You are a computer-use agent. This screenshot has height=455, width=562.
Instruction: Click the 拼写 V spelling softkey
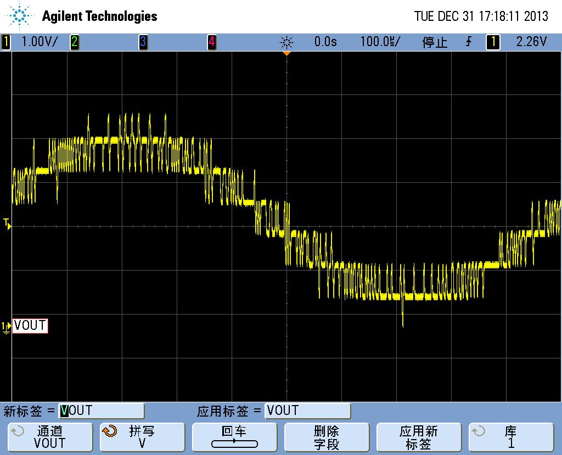142,437
